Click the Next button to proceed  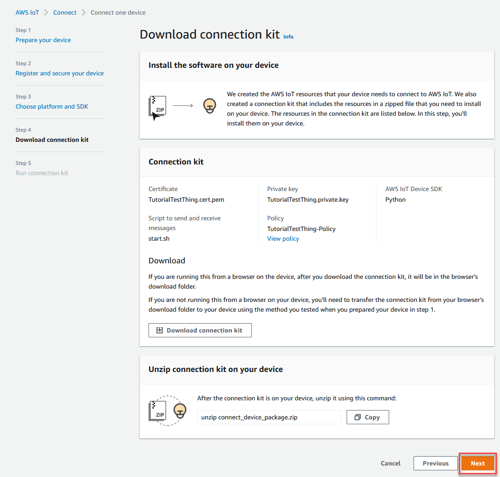pyautogui.click(x=477, y=463)
